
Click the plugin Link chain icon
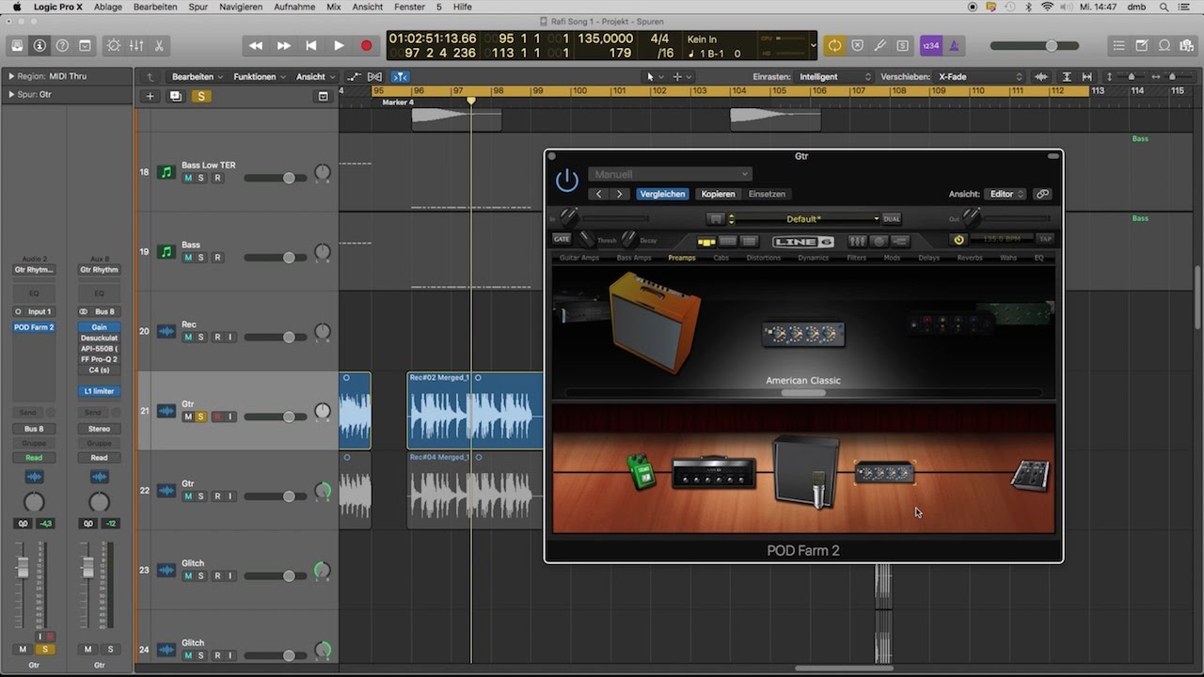pos(1042,194)
